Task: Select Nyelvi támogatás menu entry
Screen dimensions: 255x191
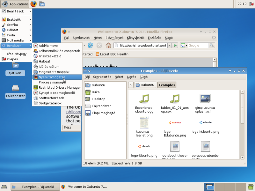Action: [52, 77]
